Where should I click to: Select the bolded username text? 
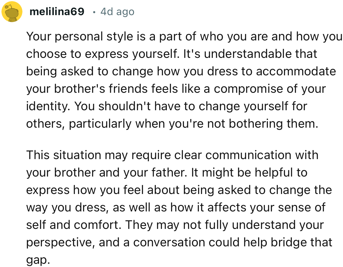[x=57, y=11]
